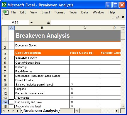Select row 14 header
The height and width of the screenshot is (115, 127).
pos(5,102)
